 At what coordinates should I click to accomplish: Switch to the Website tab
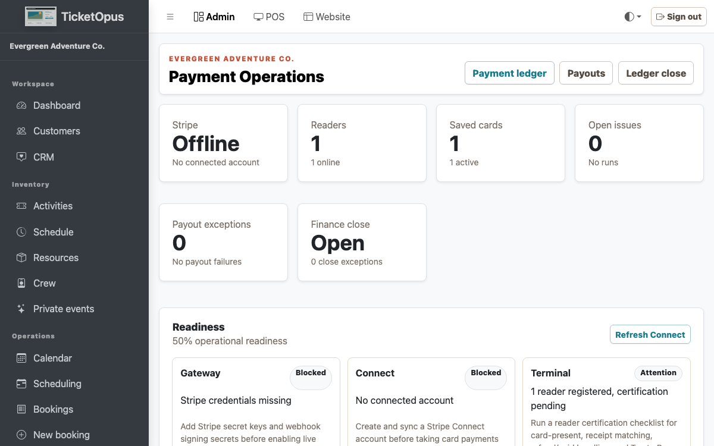point(327,17)
